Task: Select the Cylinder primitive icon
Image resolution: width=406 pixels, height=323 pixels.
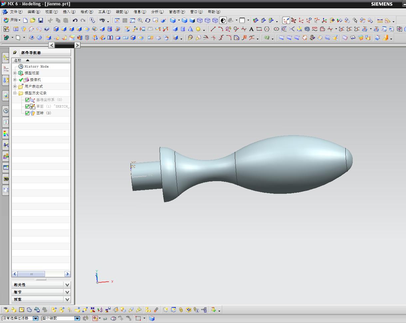Action: (x=183, y=29)
